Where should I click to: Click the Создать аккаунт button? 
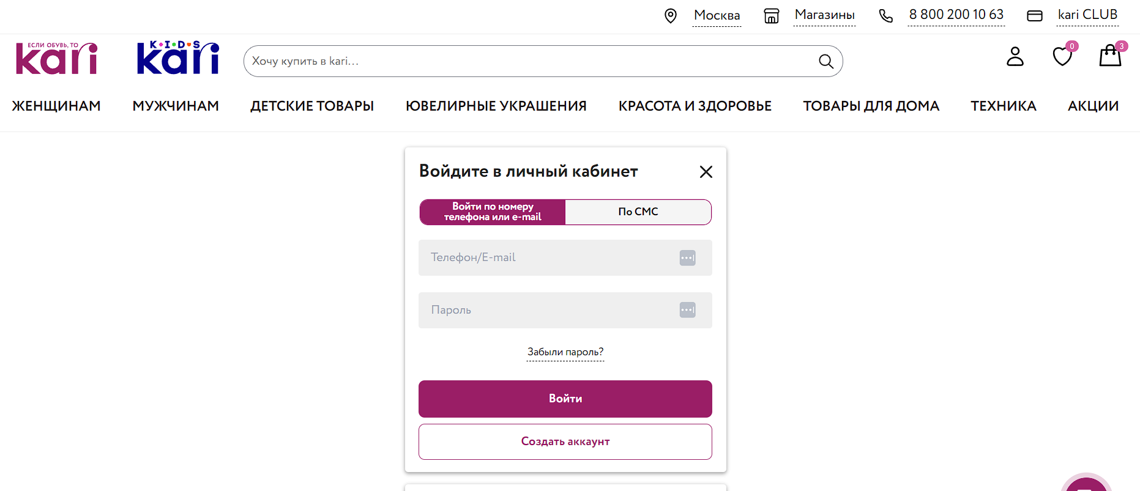pyautogui.click(x=565, y=441)
